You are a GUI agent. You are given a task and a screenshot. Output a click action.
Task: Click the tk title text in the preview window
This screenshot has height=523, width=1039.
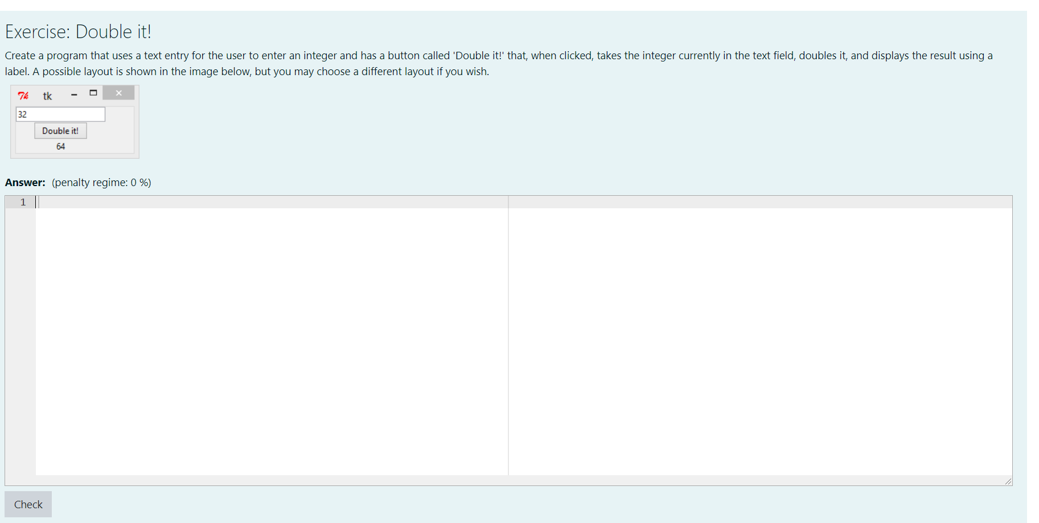point(48,96)
